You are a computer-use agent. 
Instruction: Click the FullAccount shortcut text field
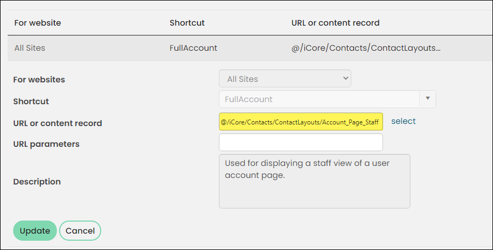click(320, 99)
